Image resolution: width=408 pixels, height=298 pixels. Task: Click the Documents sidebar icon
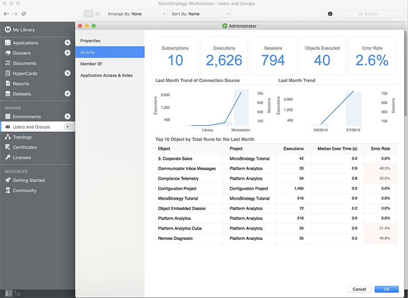click(8, 63)
